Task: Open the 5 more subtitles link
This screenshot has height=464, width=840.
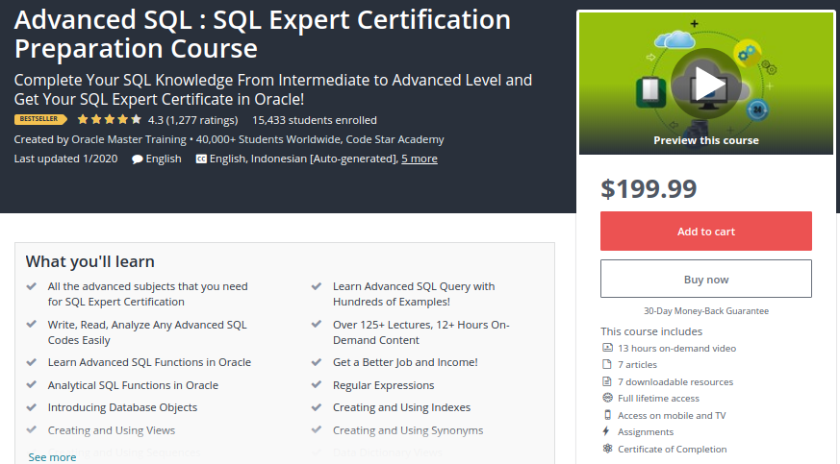Action: coord(420,159)
